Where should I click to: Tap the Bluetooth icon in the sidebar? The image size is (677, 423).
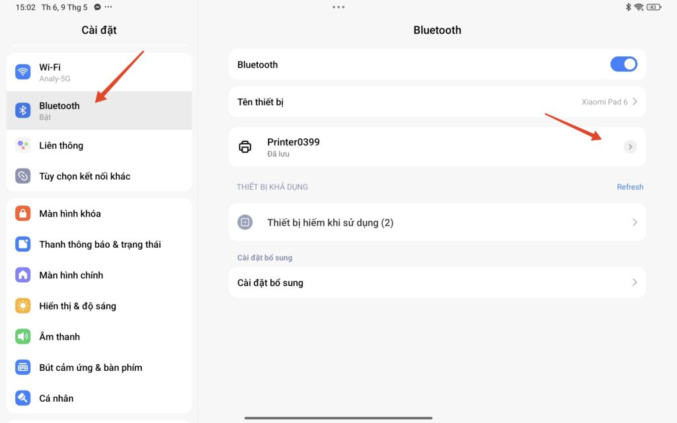tap(23, 110)
